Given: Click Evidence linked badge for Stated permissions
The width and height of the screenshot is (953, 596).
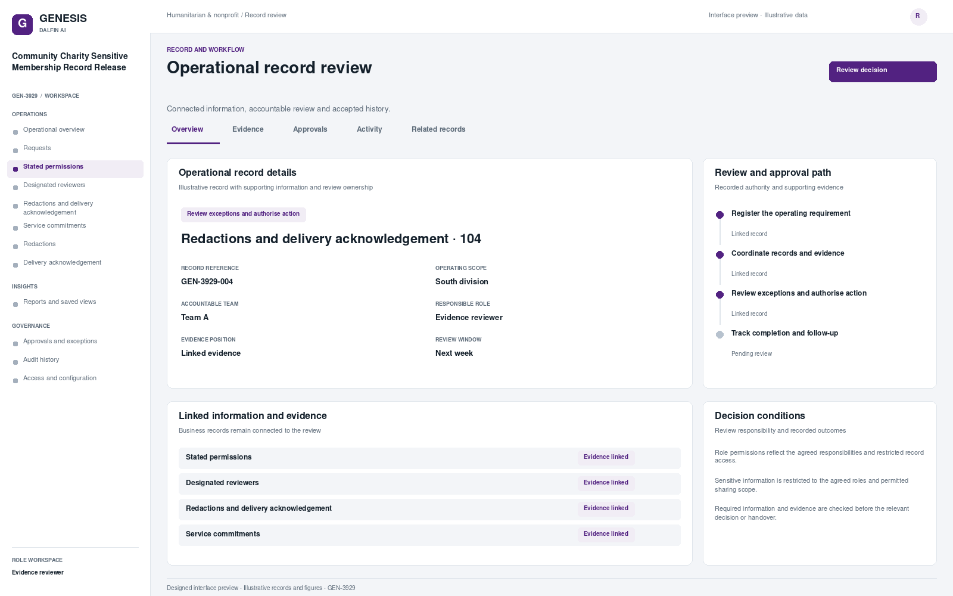Looking at the screenshot, I should tap(606, 457).
